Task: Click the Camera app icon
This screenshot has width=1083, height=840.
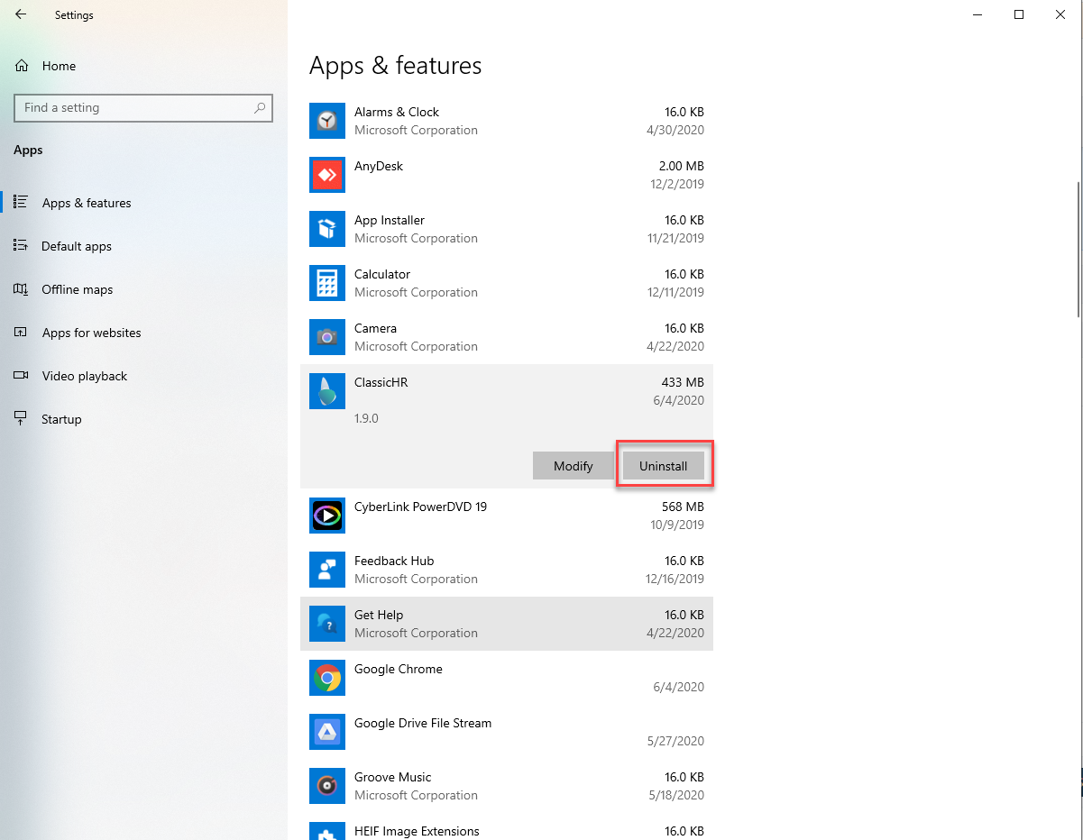Action: (x=327, y=337)
